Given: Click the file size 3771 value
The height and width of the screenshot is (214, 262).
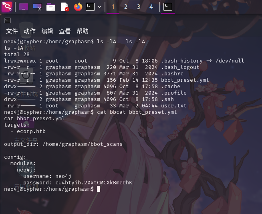Looking at the screenshot, I should tap(110, 74).
